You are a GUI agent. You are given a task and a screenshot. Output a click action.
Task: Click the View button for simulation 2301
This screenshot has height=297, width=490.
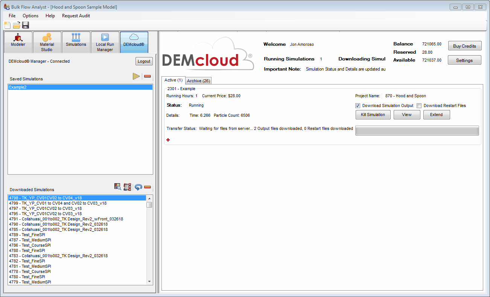point(407,115)
